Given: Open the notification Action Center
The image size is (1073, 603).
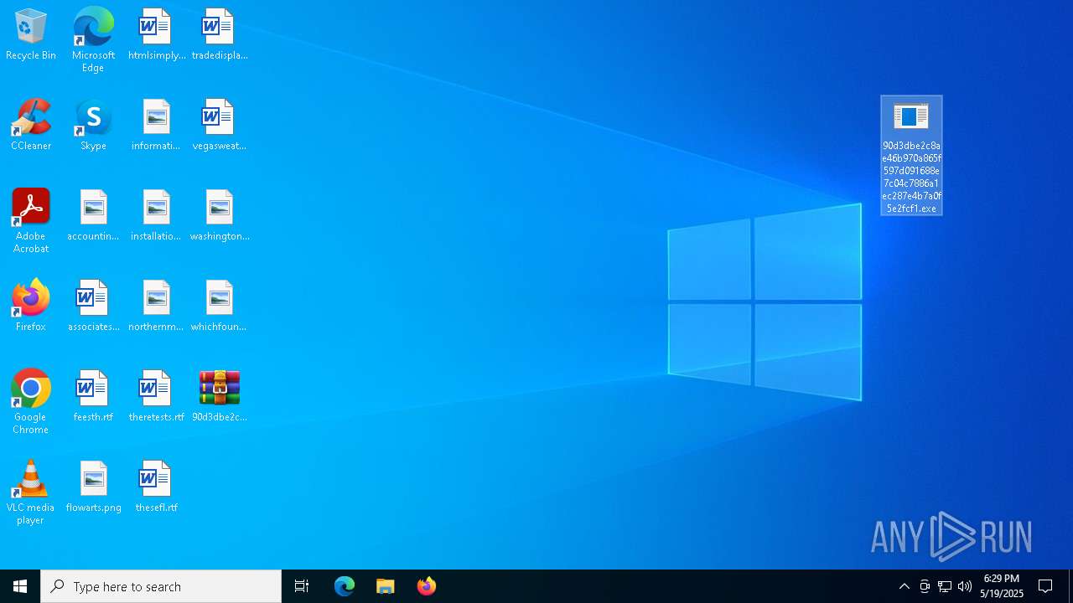Looking at the screenshot, I should point(1046,586).
